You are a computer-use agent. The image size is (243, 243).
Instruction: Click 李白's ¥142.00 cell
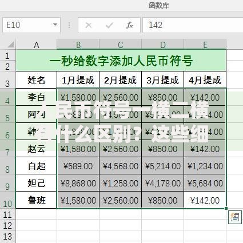point(205,97)
